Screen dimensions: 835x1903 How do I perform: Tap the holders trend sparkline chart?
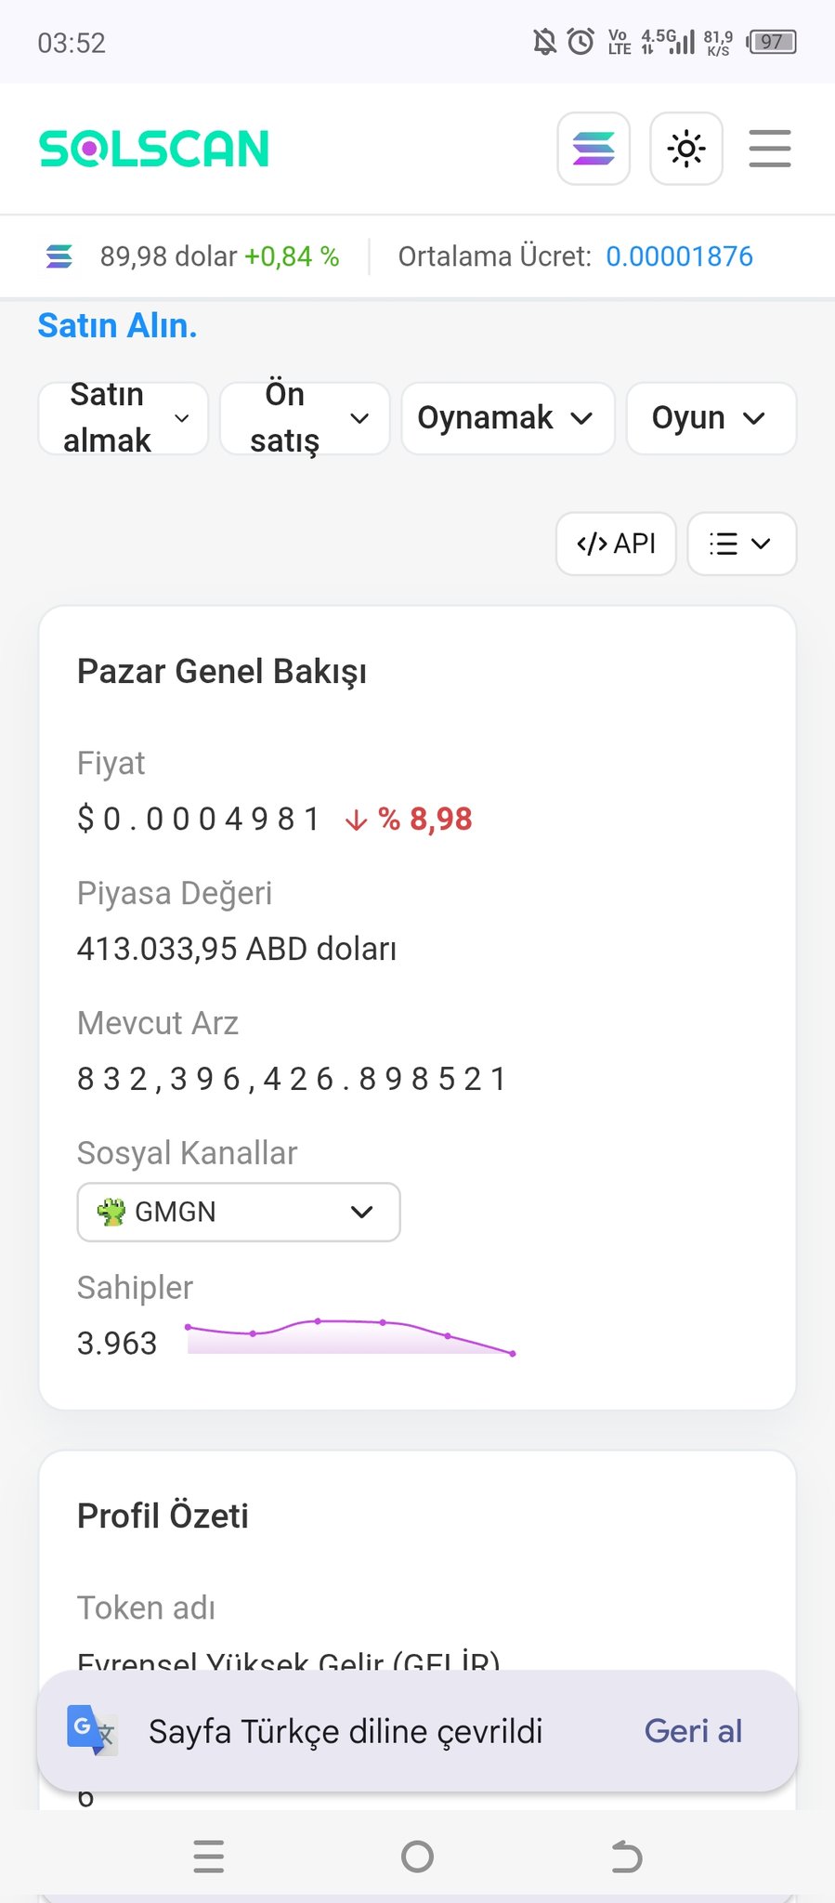pos(350,1336)
